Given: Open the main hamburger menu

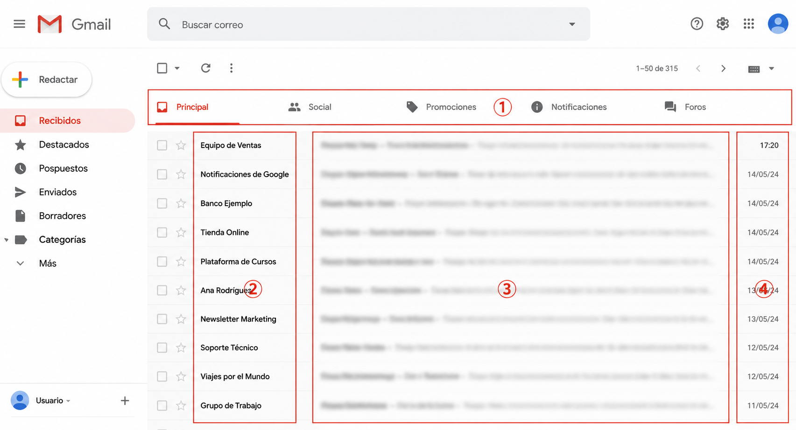Looking at the screenshot, I should (x=19, y=24).
